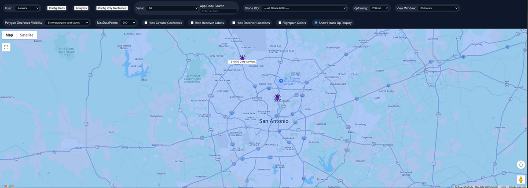Enable Hide Receiver Locations checkbox
The height and width of the screenshot is (188, 528).
click(234, 22)
